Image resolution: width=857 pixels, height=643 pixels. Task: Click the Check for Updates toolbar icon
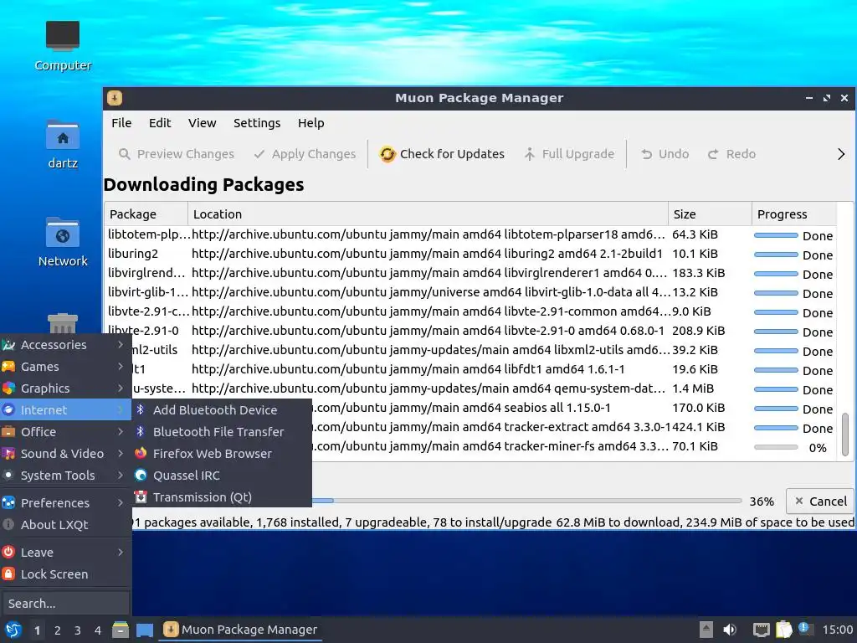click(387, 154)
